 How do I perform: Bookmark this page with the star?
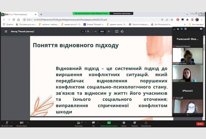point(172,20)
